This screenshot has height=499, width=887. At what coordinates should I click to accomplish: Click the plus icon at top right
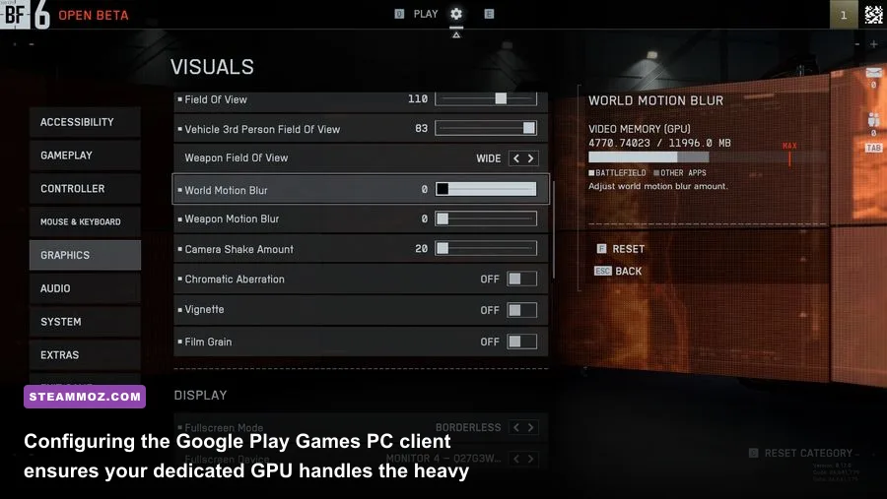(874, 44)
